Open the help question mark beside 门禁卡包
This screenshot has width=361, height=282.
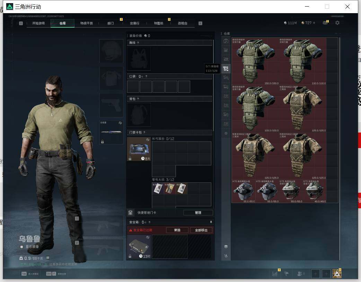click(144, 133)
